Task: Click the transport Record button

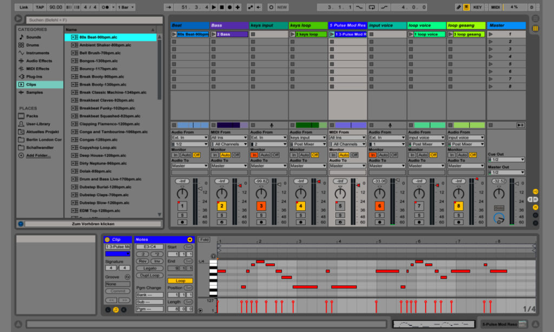Action: (229, 7)
